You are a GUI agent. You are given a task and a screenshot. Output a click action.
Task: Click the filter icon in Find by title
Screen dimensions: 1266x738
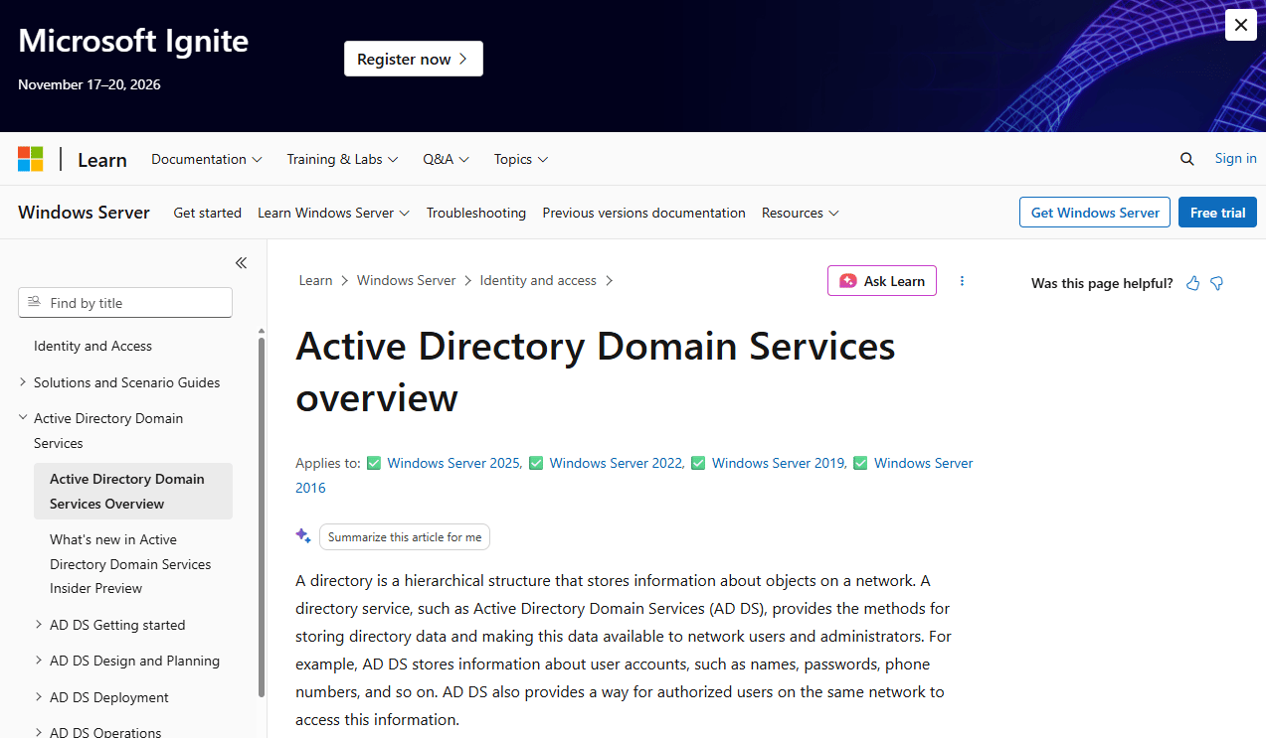pos(35,302)
